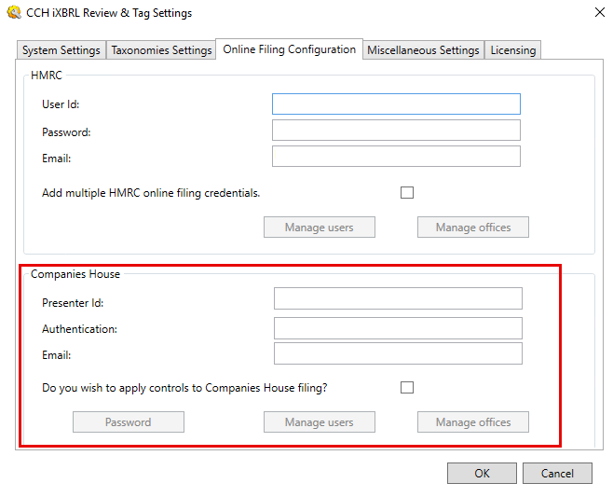The image size is (613, 497).
Task: Confirm settings with the OK button
Action: 482,473
